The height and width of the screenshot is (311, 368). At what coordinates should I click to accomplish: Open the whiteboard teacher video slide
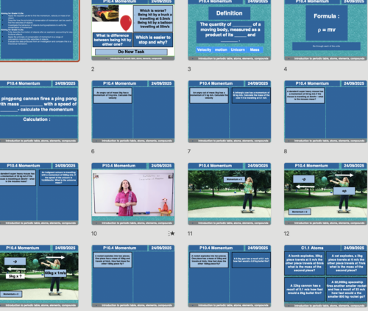[133, 194]
